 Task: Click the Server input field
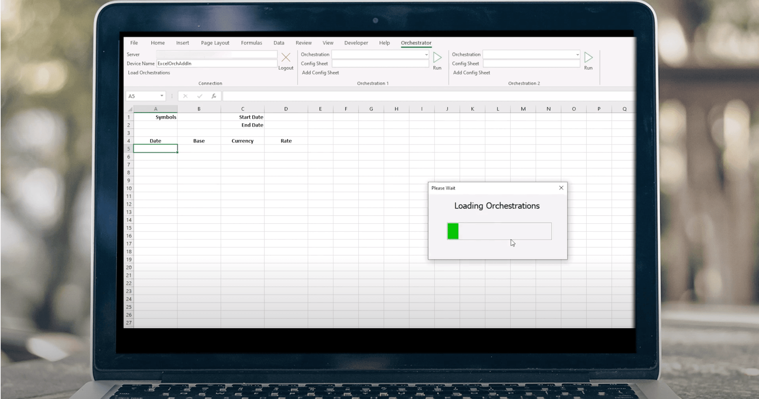[217, 54]
